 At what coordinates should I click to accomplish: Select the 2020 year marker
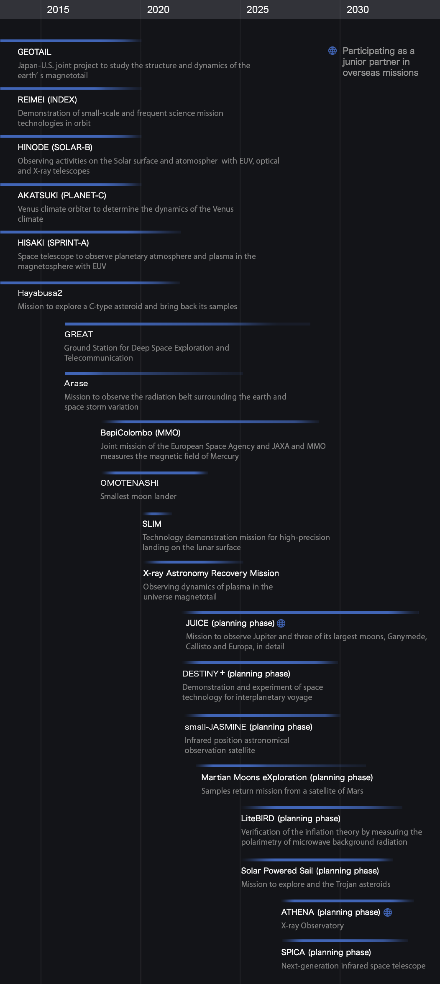(x=158, y=9)
